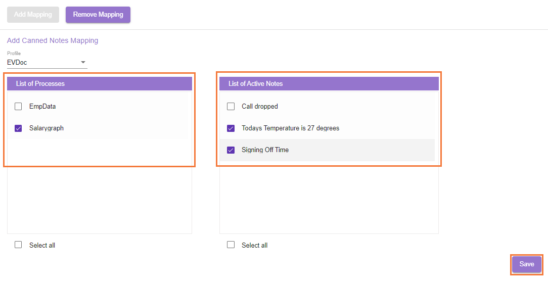This screenshot has height=284, width=548.
Task: Click the Add Canned Notes Mapping heading
Action: pos(53,40)
